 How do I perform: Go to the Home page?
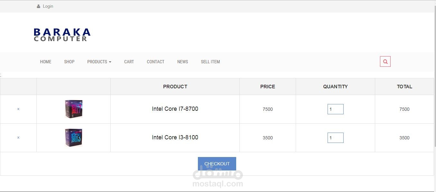[46, 62]
